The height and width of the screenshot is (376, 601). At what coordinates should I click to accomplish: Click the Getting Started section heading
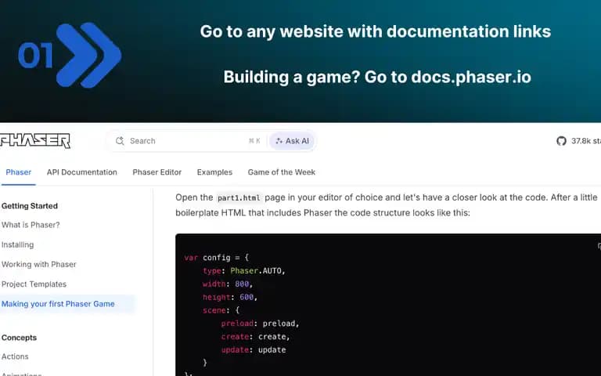[x=30, y=206]
